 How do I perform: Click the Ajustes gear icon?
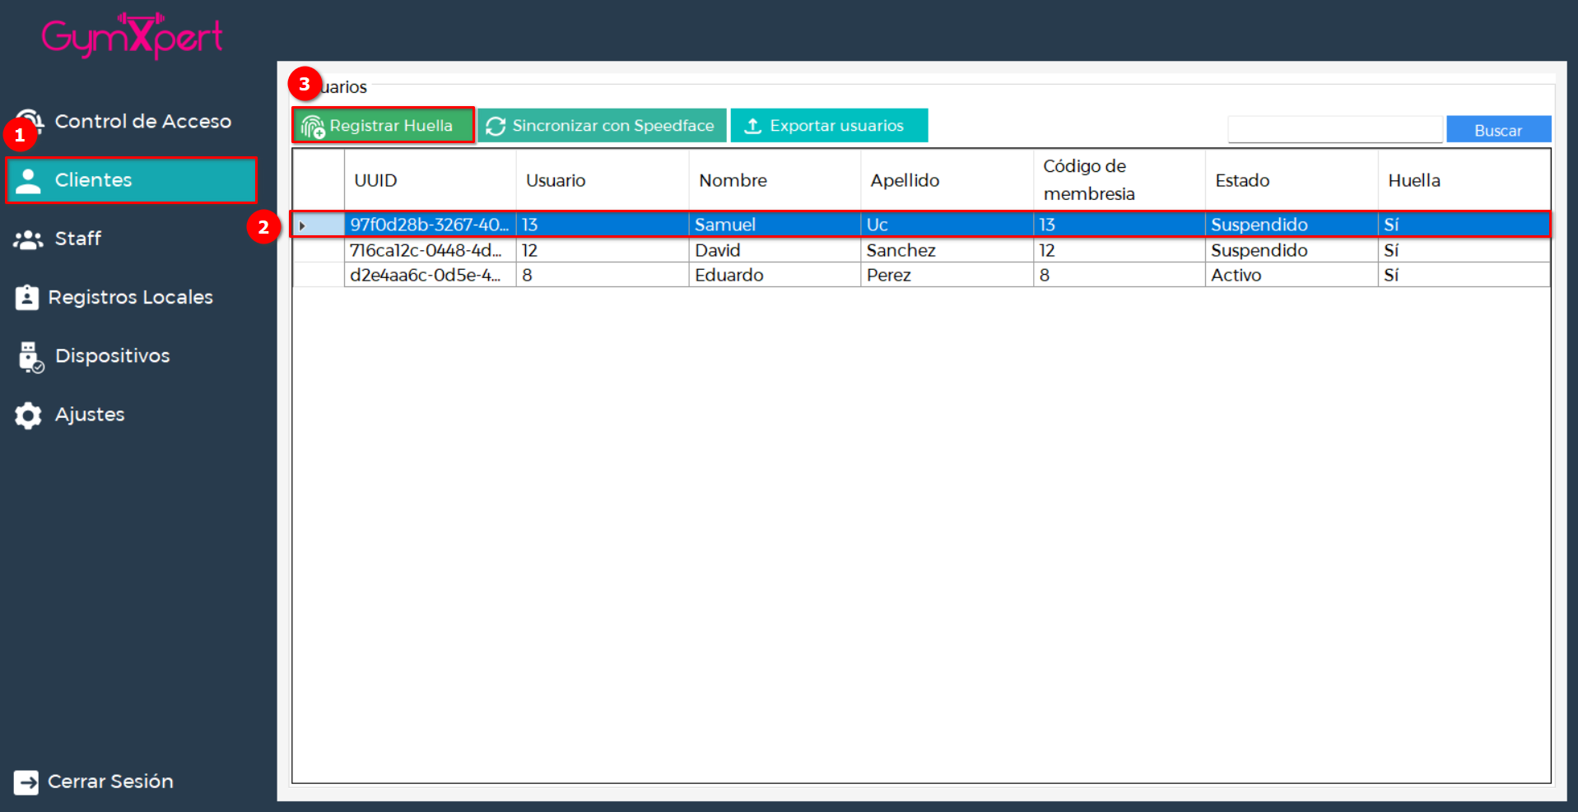point(28,415)
